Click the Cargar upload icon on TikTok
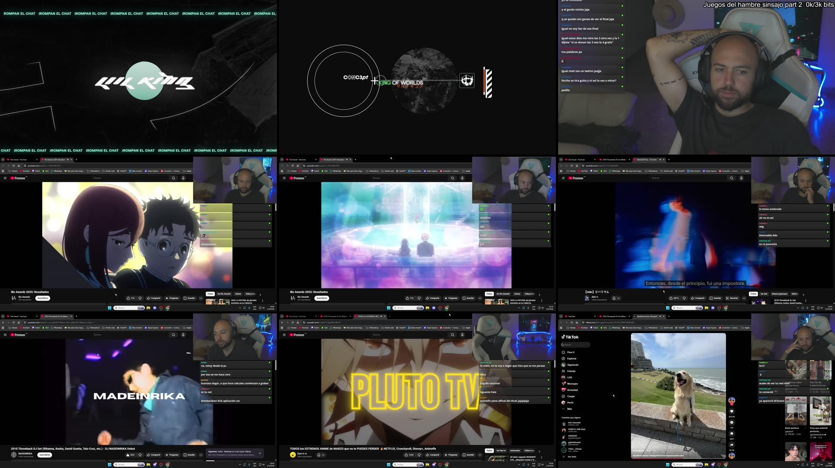This screenshot has height=468, width=835. (563, 396)
